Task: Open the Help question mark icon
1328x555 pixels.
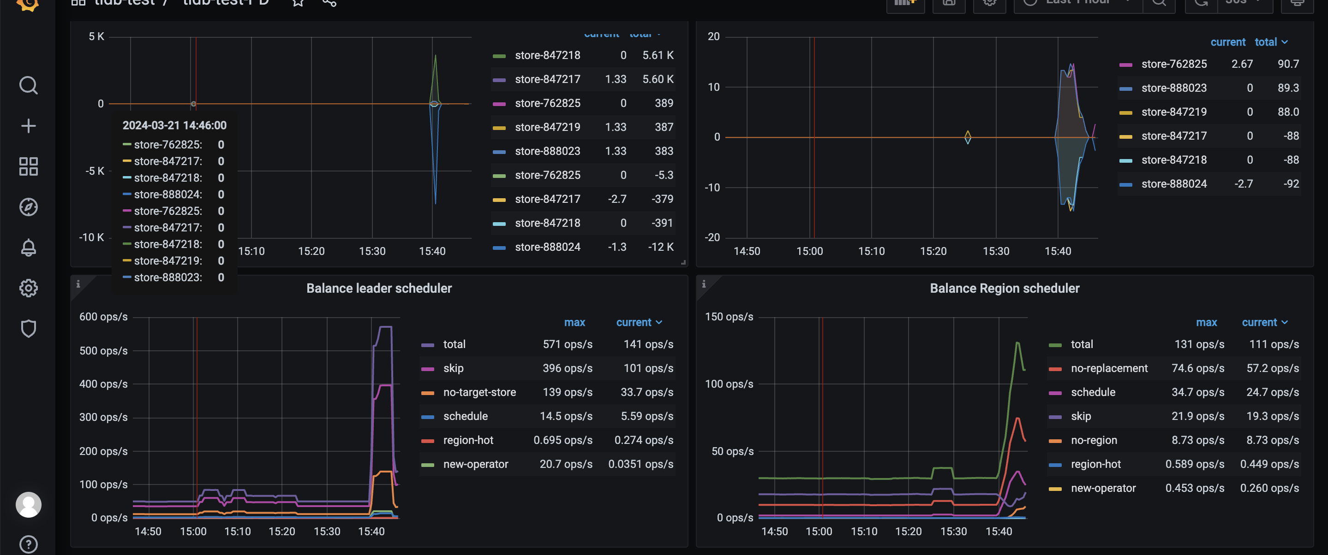Action: (x=28, y=543)
